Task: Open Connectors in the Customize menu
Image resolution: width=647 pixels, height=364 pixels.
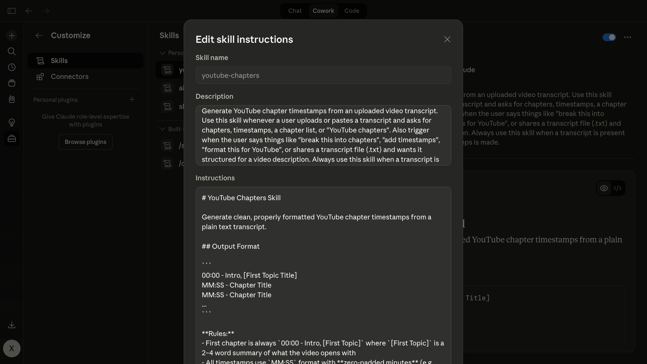Action: tap(69, 77)
